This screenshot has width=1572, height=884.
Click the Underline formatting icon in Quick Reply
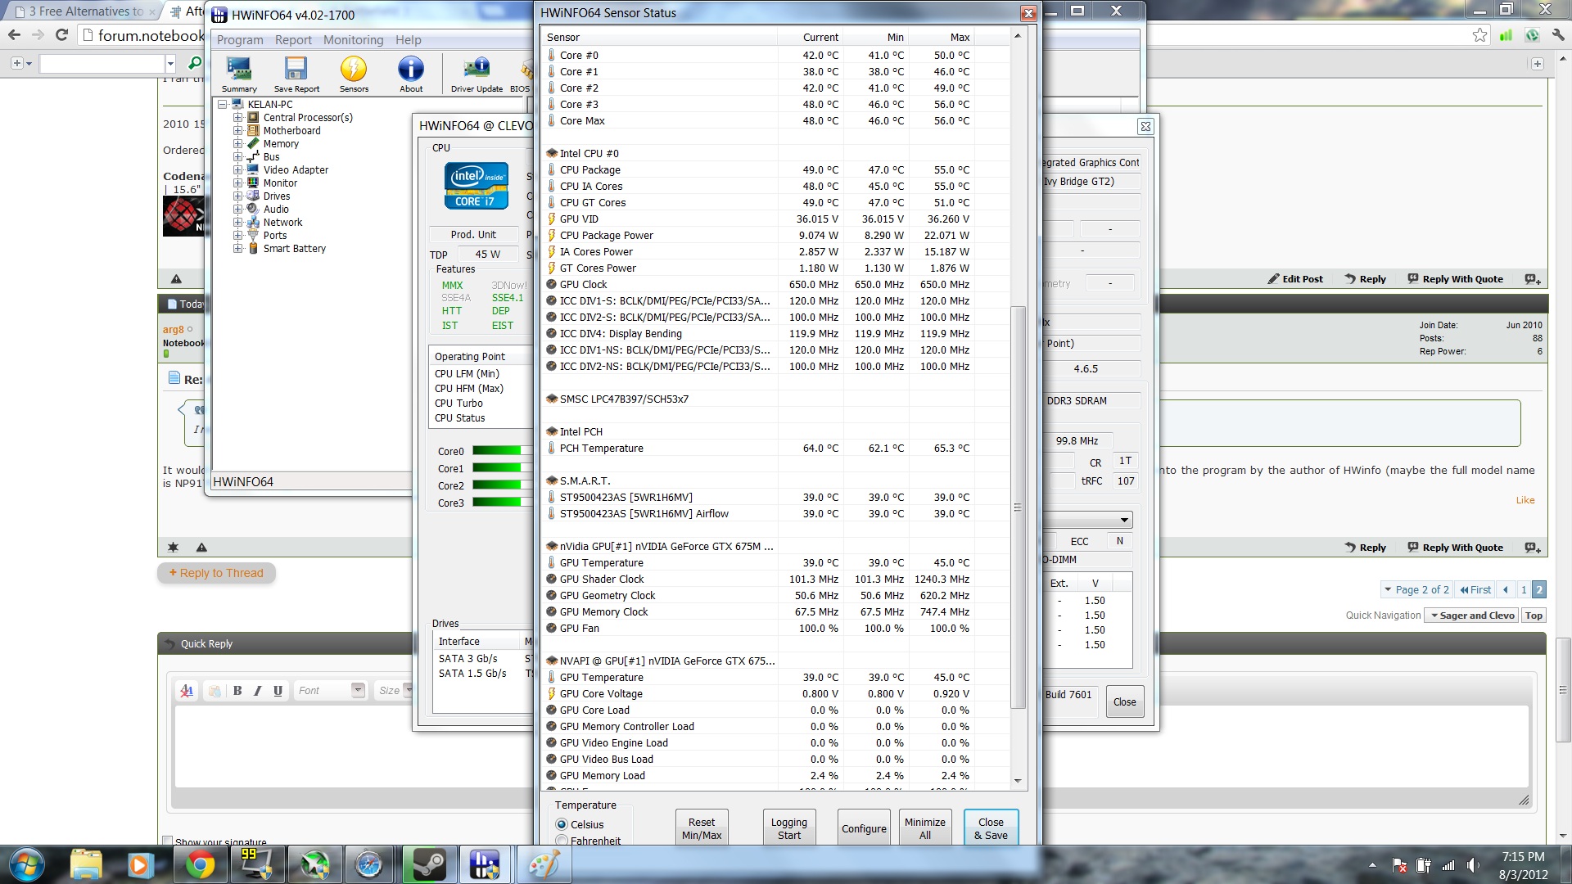pos(278,691)
